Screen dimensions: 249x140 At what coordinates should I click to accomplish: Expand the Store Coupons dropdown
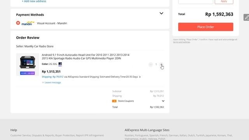(163, 101)
